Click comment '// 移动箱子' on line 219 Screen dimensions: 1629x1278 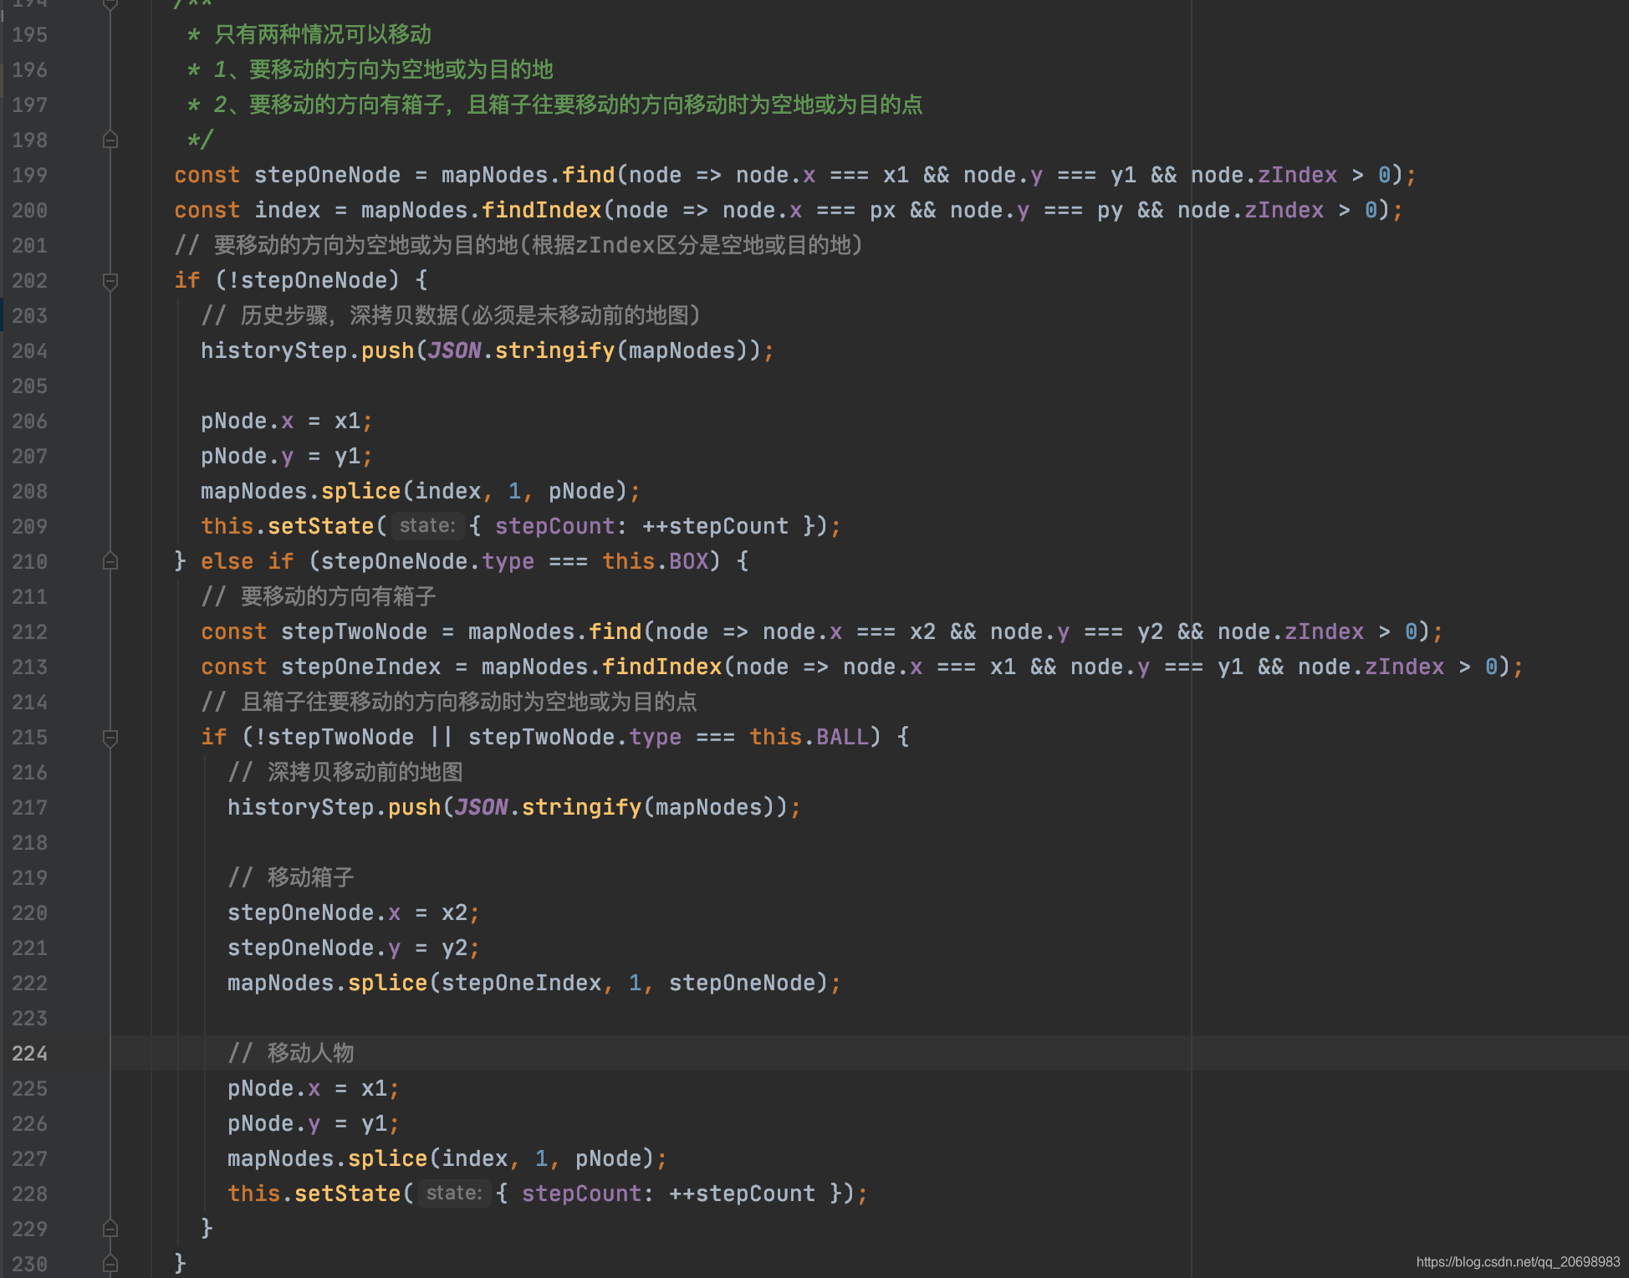pyautogui.click(x=290, y=877)
